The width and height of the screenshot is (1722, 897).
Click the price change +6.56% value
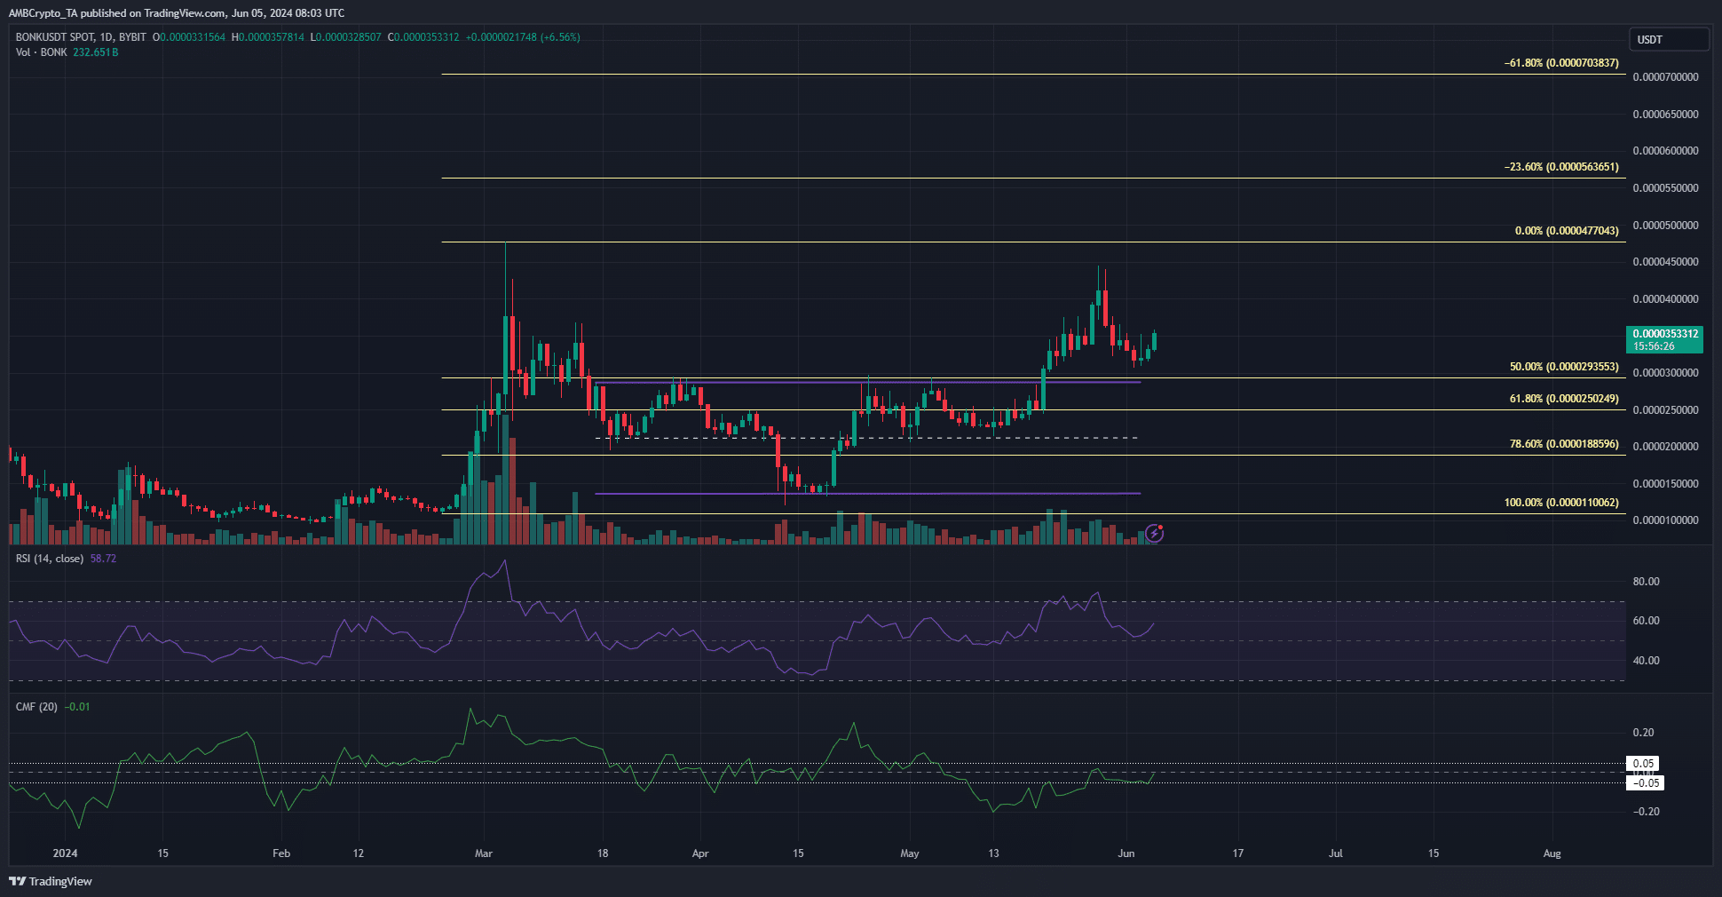pos(561,37)
